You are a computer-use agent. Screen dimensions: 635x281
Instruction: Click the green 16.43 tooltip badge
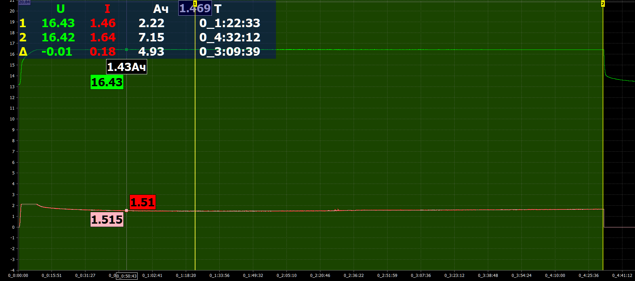point(107,82)
